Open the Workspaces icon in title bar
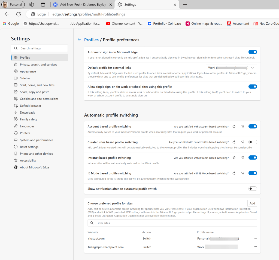 (32, 5)
